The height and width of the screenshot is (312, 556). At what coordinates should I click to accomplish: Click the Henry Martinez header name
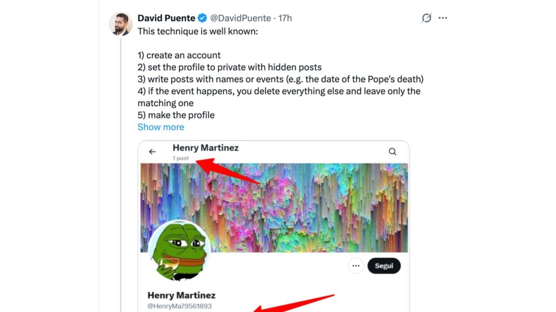[x=207, y=147]
